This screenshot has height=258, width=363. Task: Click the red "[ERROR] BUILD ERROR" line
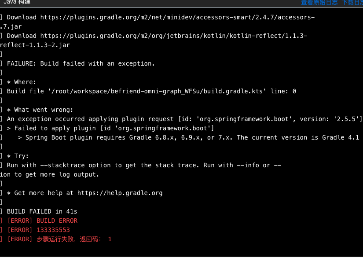pos(42,221)
